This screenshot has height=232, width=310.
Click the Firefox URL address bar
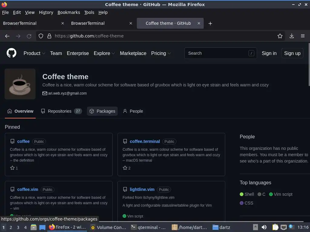click(160, 36)
